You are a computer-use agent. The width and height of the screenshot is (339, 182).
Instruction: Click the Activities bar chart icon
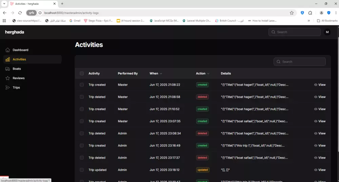coord(8,59)
